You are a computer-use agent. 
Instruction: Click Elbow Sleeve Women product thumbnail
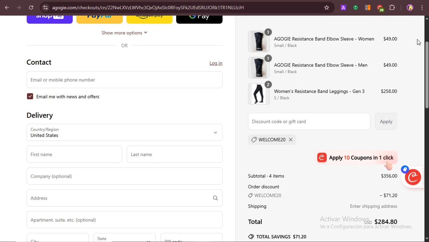[259, 41]
